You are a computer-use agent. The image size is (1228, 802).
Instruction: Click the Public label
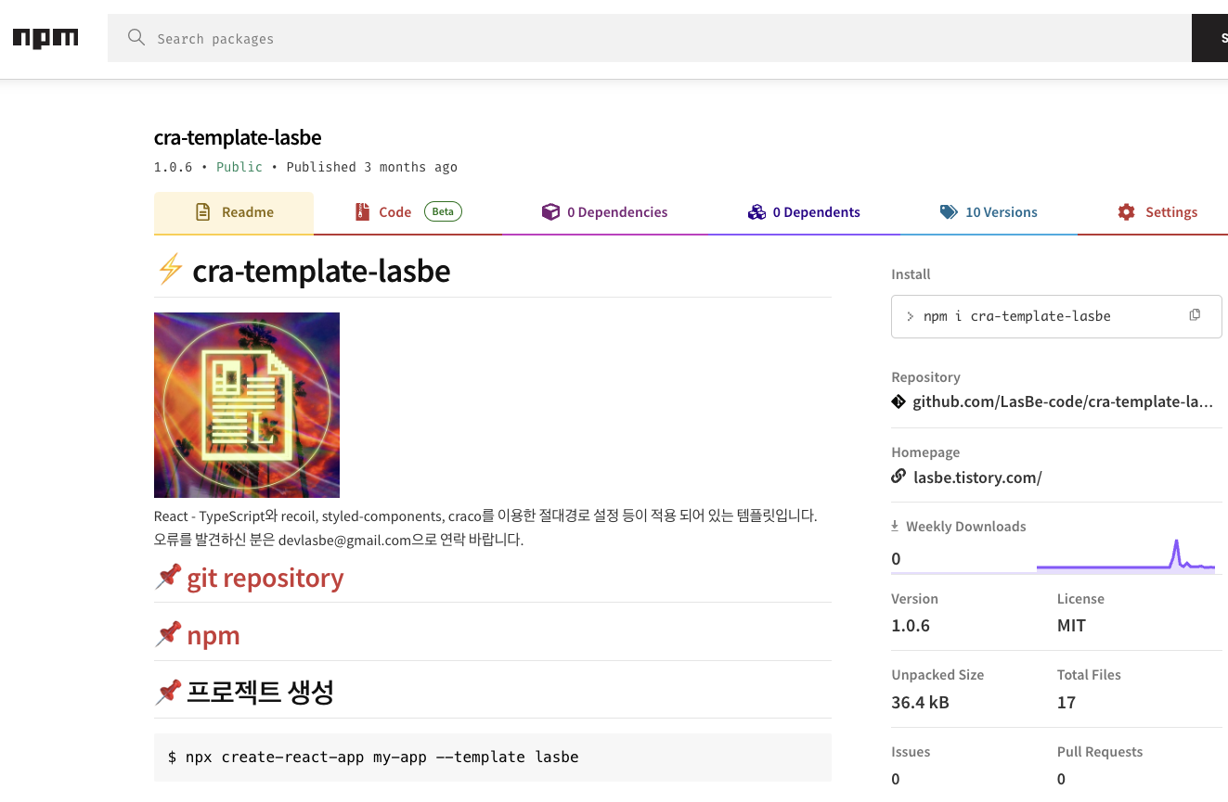[239, 167]
